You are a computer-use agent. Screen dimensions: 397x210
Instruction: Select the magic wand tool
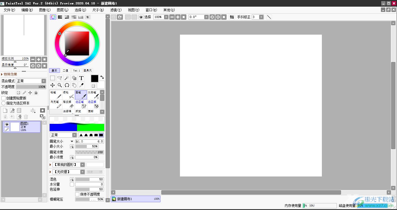67,78
